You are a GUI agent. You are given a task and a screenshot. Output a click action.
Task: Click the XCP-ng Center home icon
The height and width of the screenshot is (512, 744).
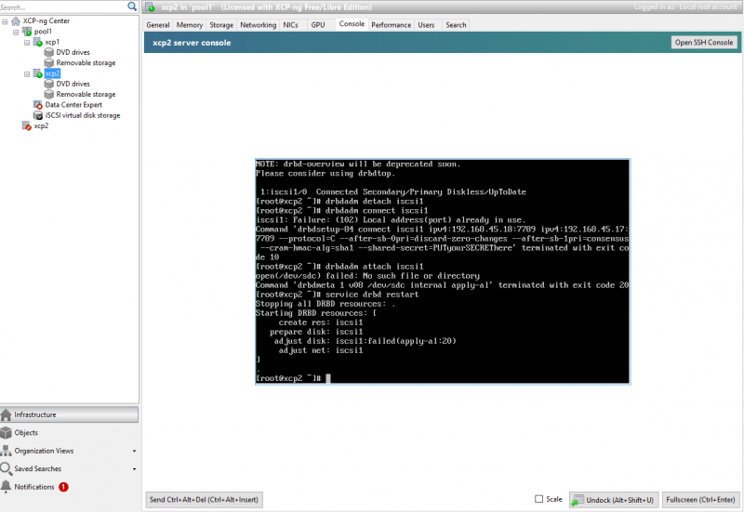[x=16, y=20]
